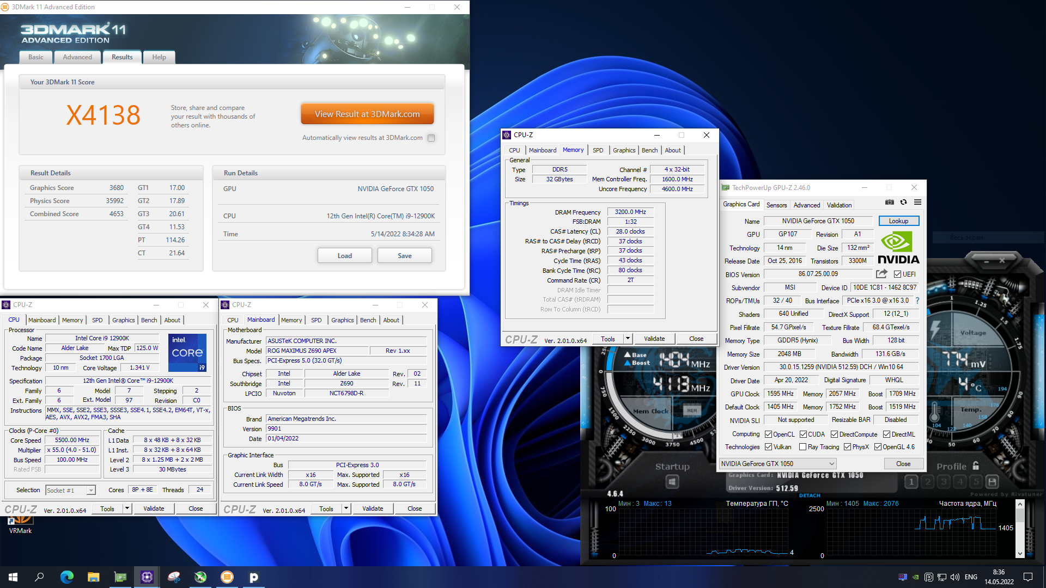This screenshot has height=588, width=1046.
Task: Select Afterburner profile slot 5
Action: (x=976, y=482)
